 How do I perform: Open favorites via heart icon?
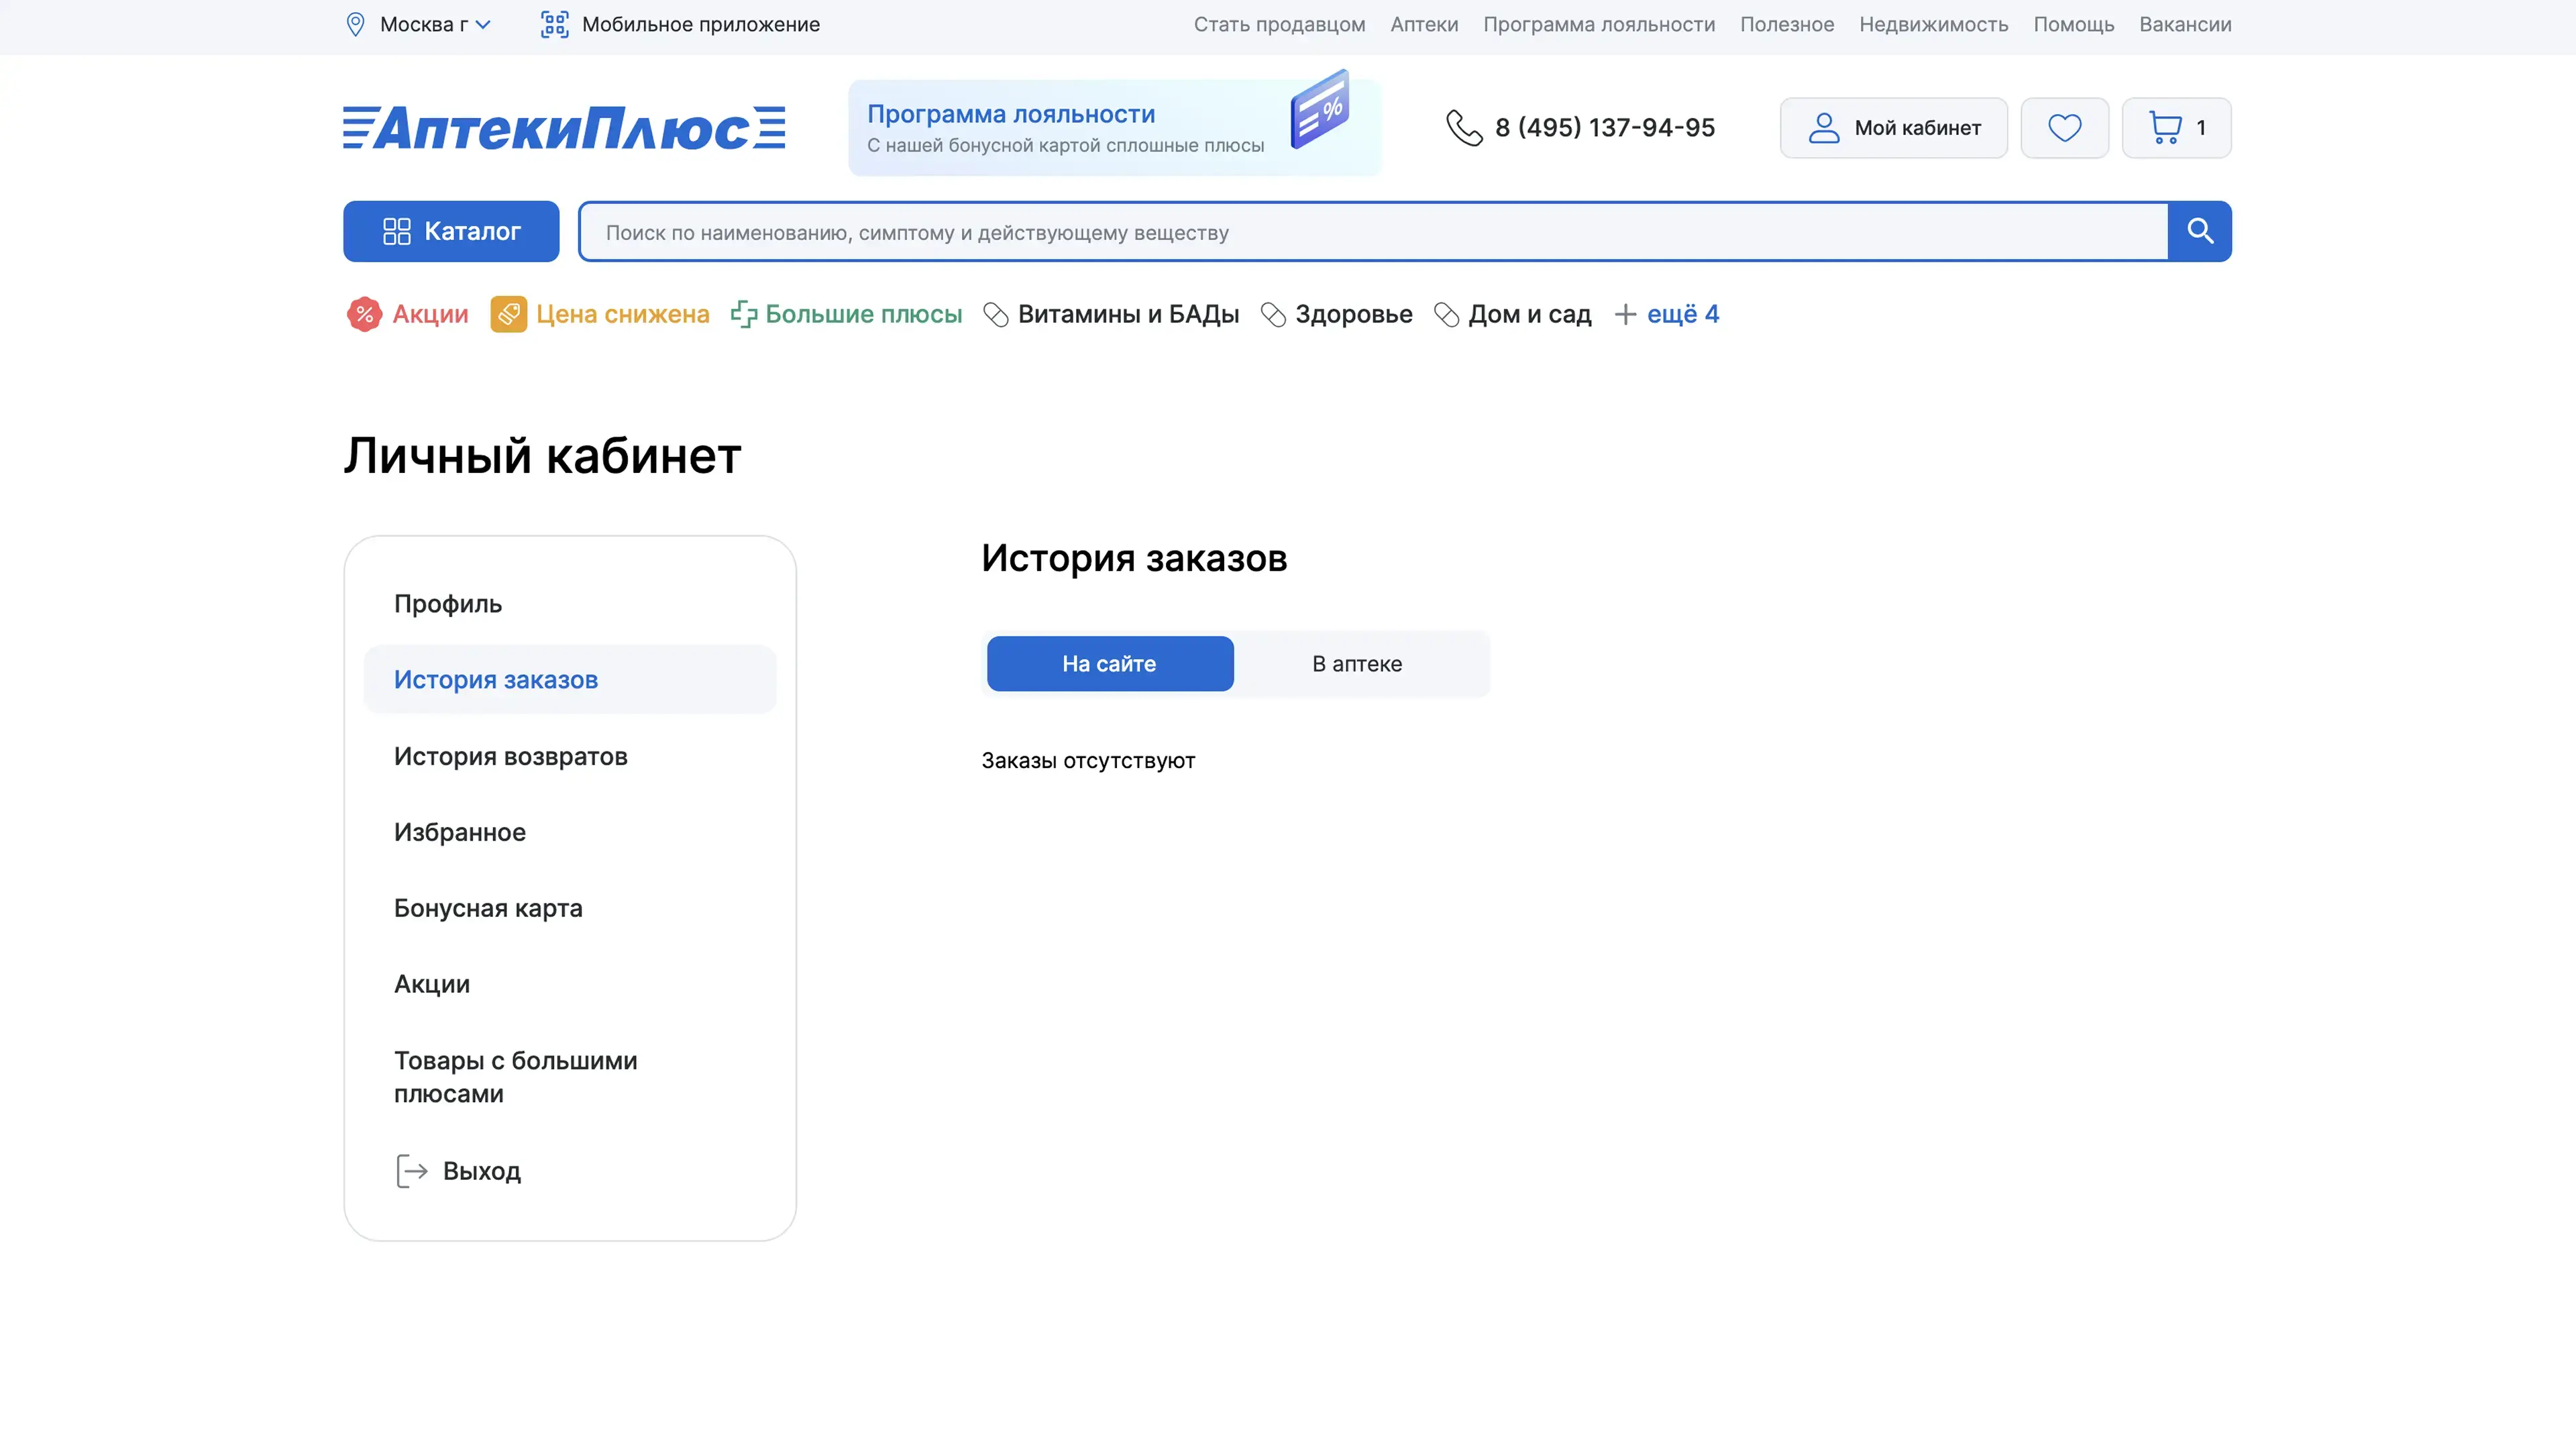[2064, 128]
